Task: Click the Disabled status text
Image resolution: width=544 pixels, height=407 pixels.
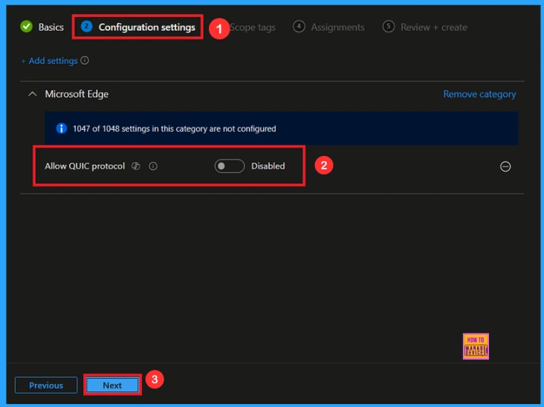Action: pyautogui.click(x=268, y=166)
